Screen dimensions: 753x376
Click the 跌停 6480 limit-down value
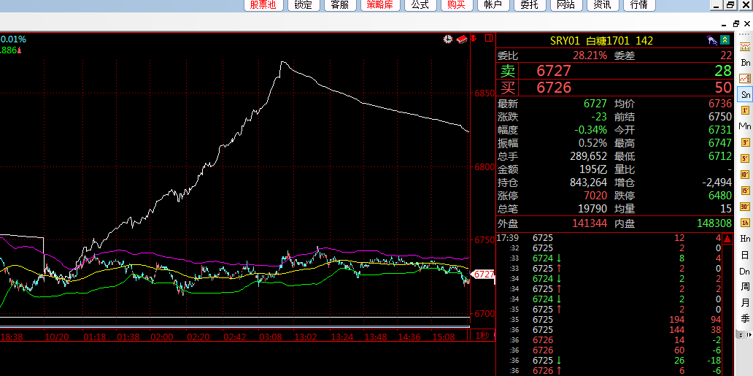pyautogui.click(x=720, y=196)
